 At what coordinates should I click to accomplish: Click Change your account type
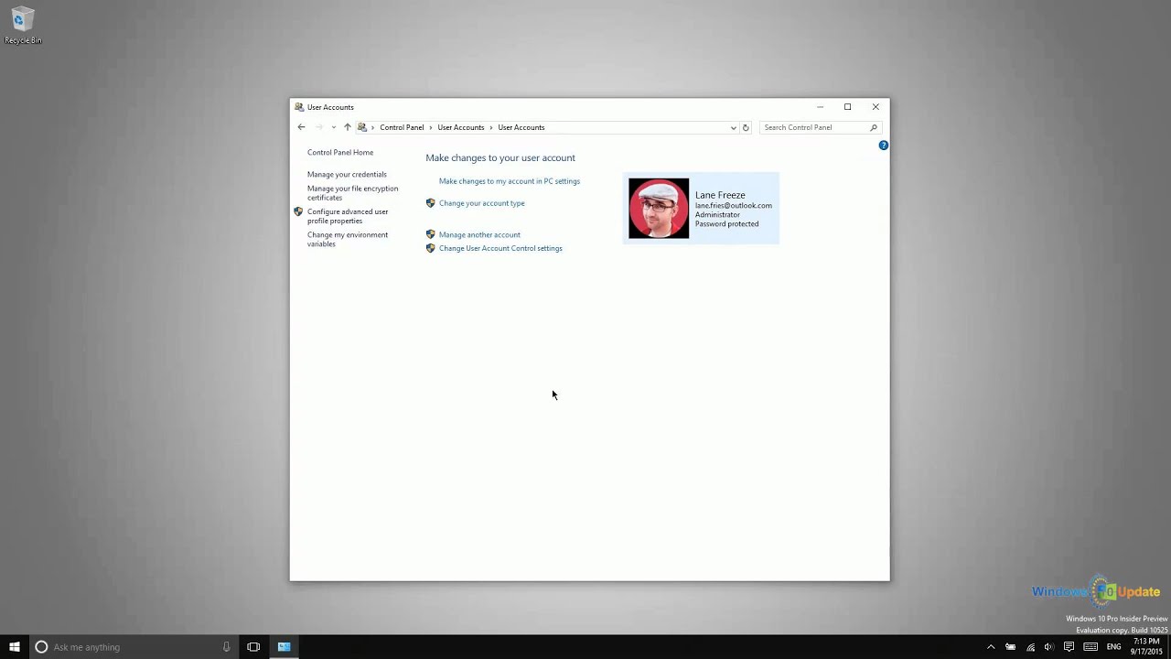[x=482, y=203]
